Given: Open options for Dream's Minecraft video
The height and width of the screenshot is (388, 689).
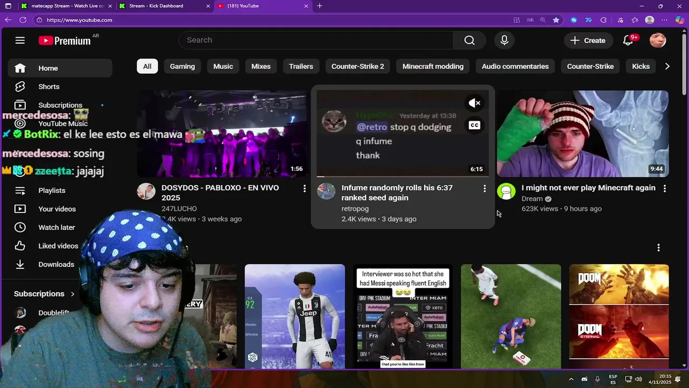Looking at the screenshot, I should 665,188.
